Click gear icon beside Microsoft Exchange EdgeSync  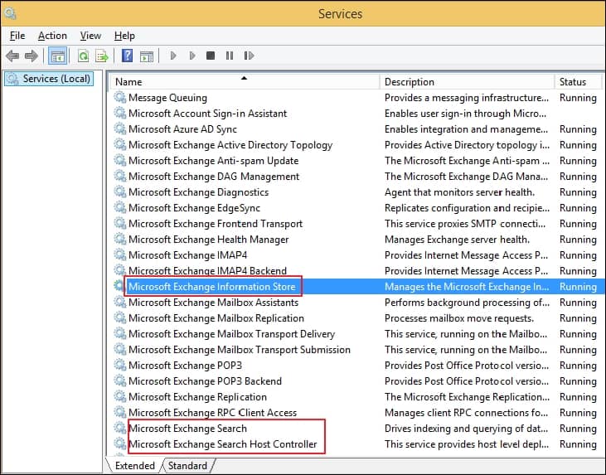click(x=120, y=207)
